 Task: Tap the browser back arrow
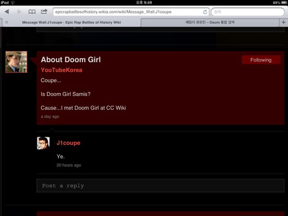7,12
